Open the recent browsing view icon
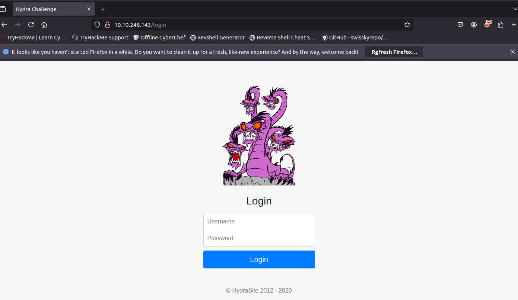 [3, 9]
